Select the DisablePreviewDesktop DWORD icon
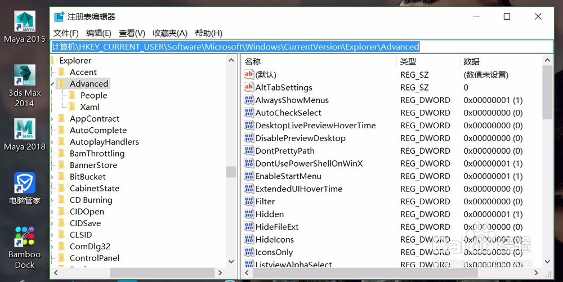Screen dimensions: 563x282 [248, 138]
